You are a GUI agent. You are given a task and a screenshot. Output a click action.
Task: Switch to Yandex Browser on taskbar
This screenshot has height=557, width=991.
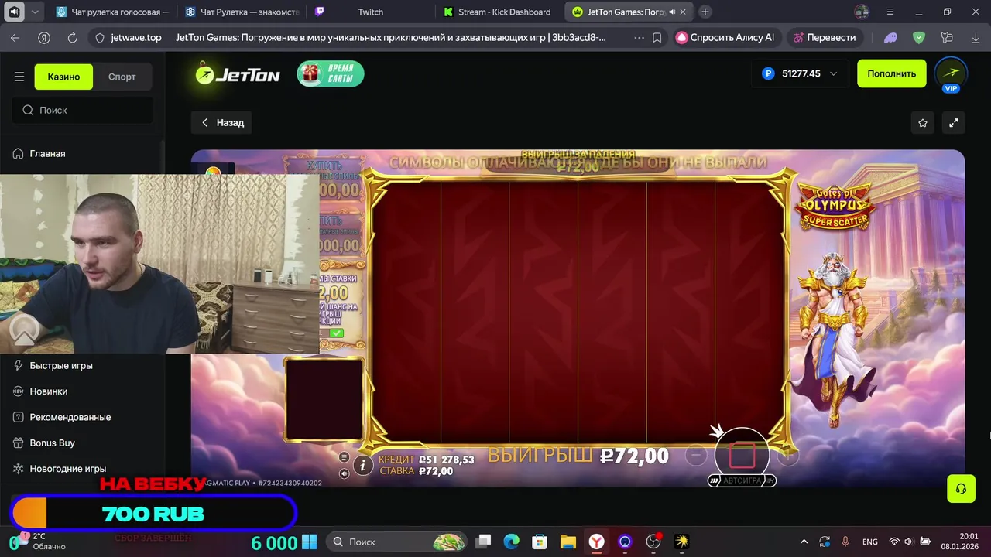point(596,542)
